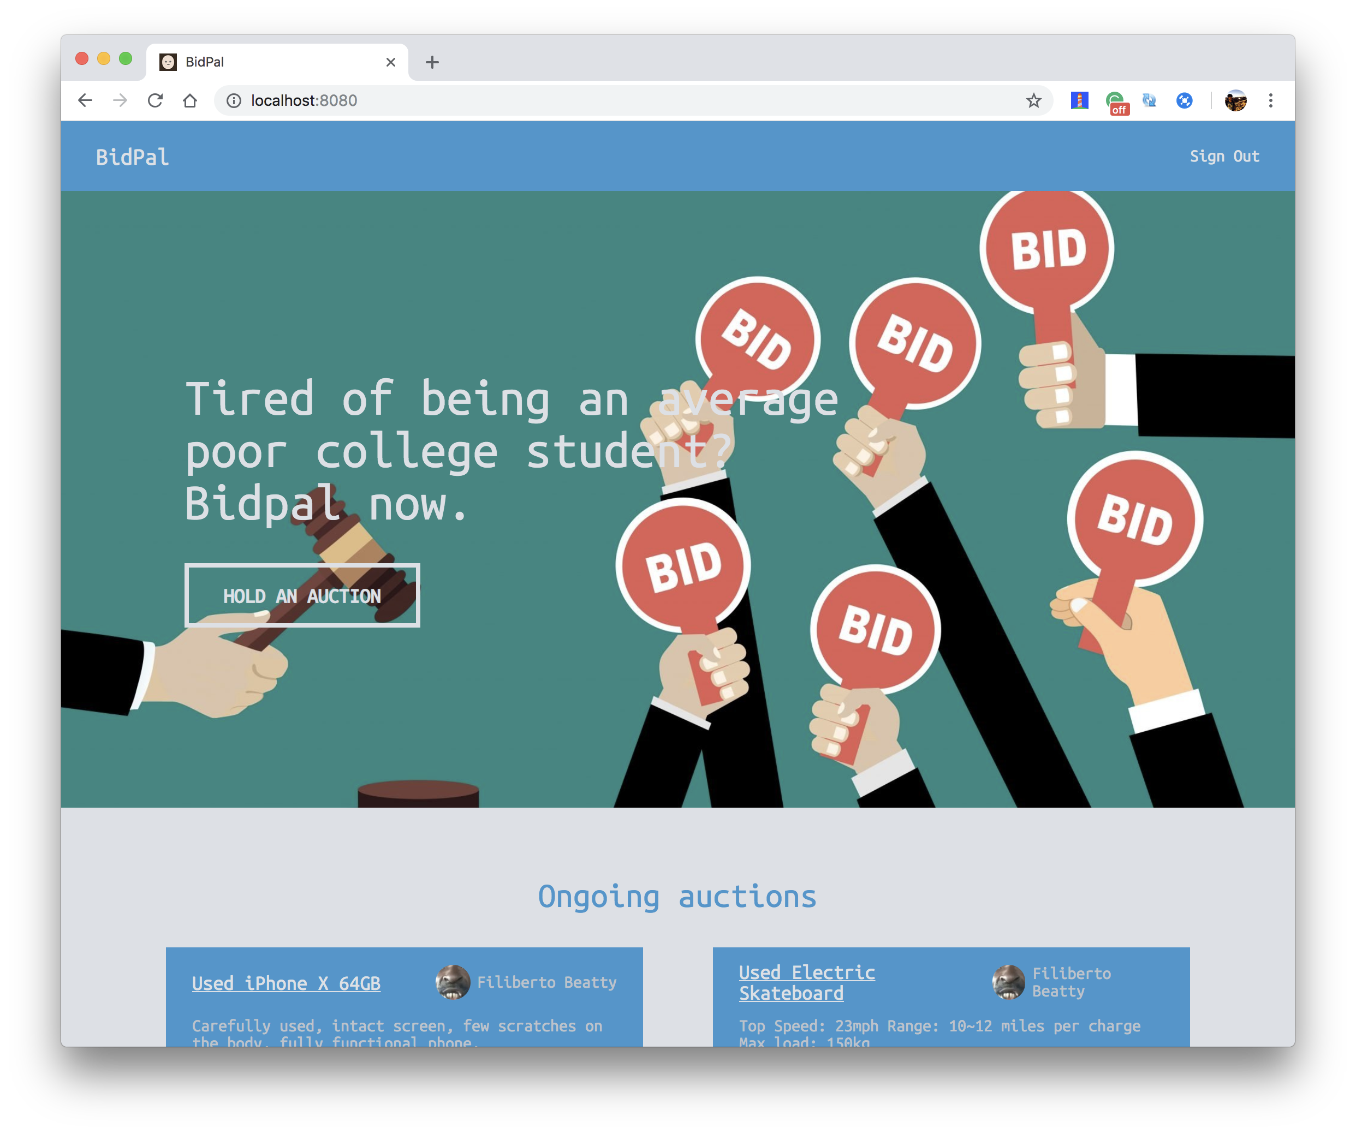This screenshot has height=1134, width=1356.
Task: Click the browser forward navigation arrow
Action: coord(122,102)
